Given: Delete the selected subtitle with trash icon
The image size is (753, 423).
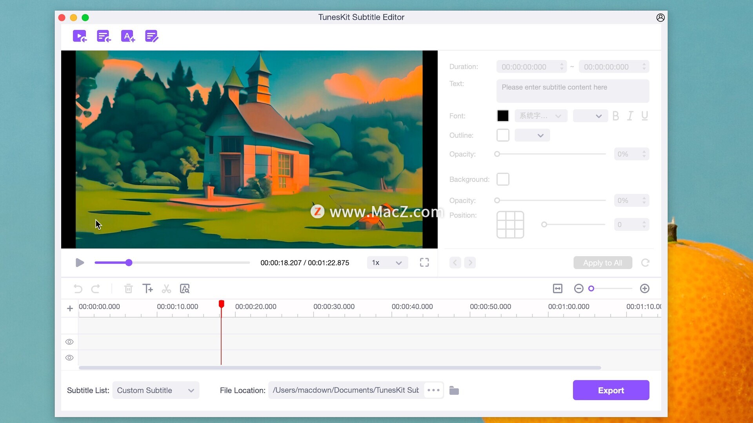Looking at the screenshot, I should pos(128,289).
